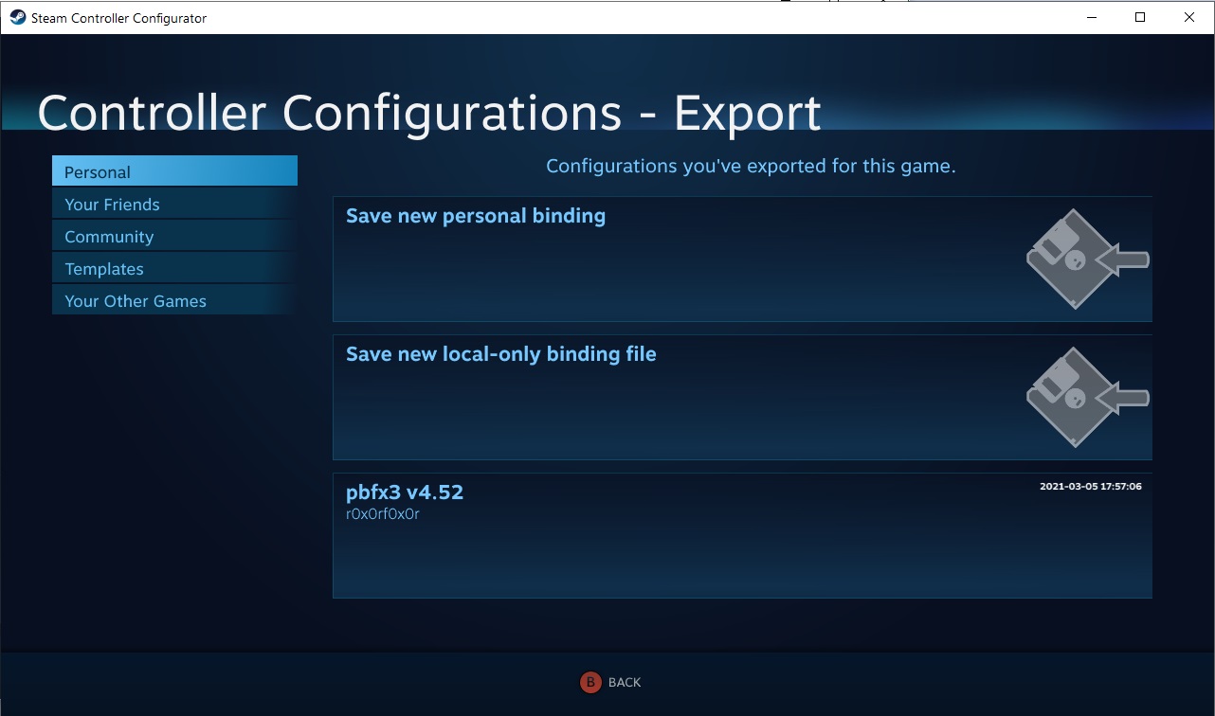Minimize the Steam Controller Configurator window

(x=1091, y=17)
